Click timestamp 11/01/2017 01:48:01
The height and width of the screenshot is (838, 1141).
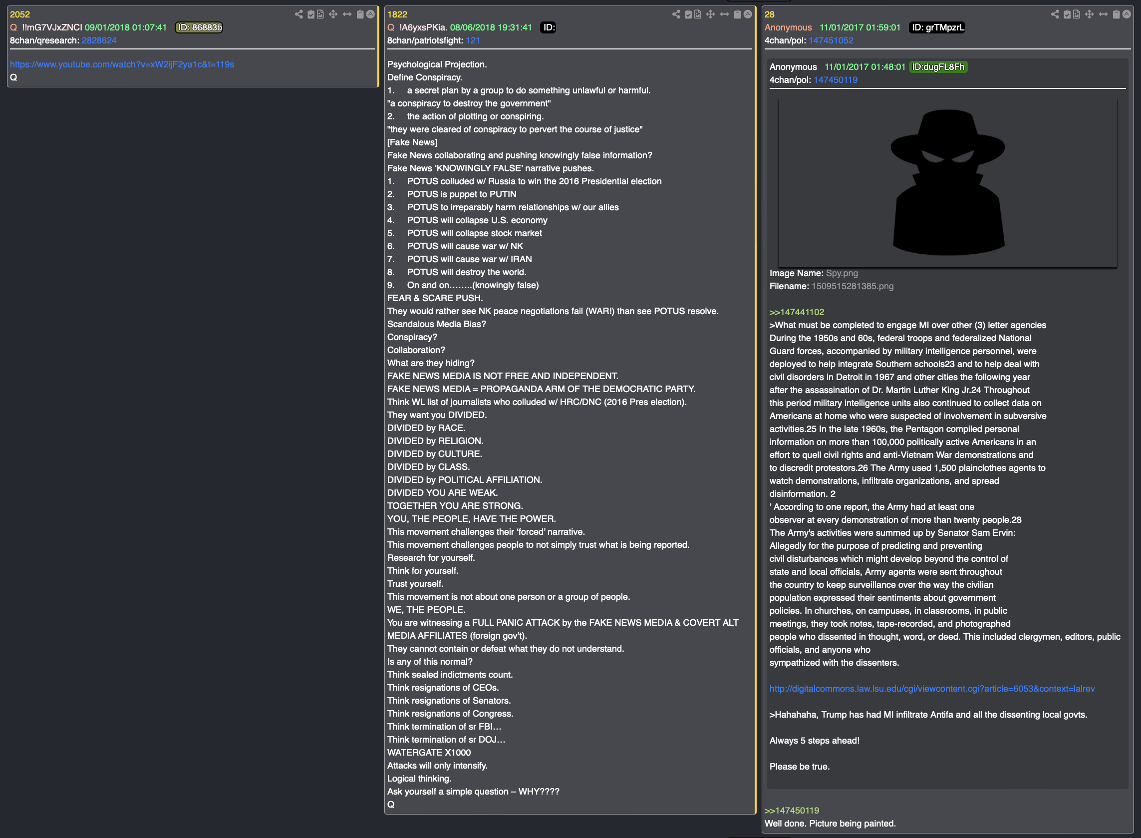click(865, 67)
